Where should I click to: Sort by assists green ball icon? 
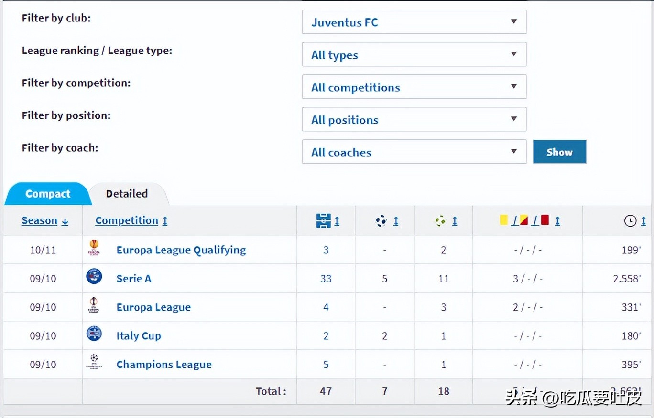[441, 221]
